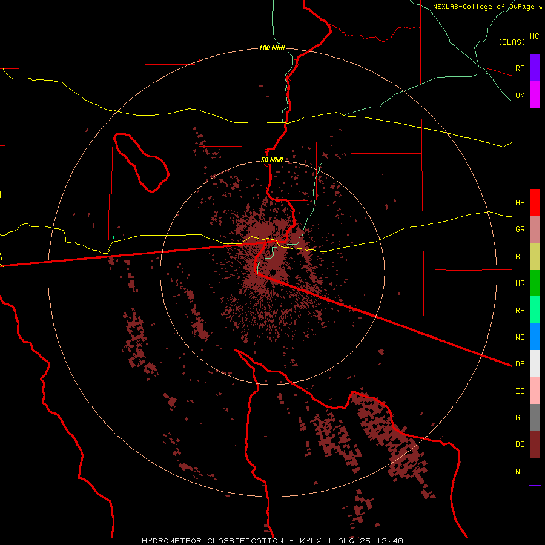
Task: Click the HA legend label
Action: (520, 202)
